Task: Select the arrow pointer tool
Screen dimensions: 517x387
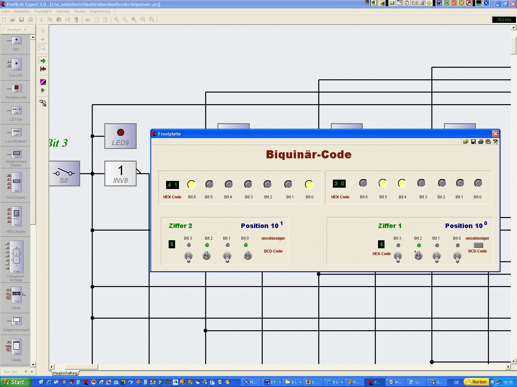Action: (43, 31)
